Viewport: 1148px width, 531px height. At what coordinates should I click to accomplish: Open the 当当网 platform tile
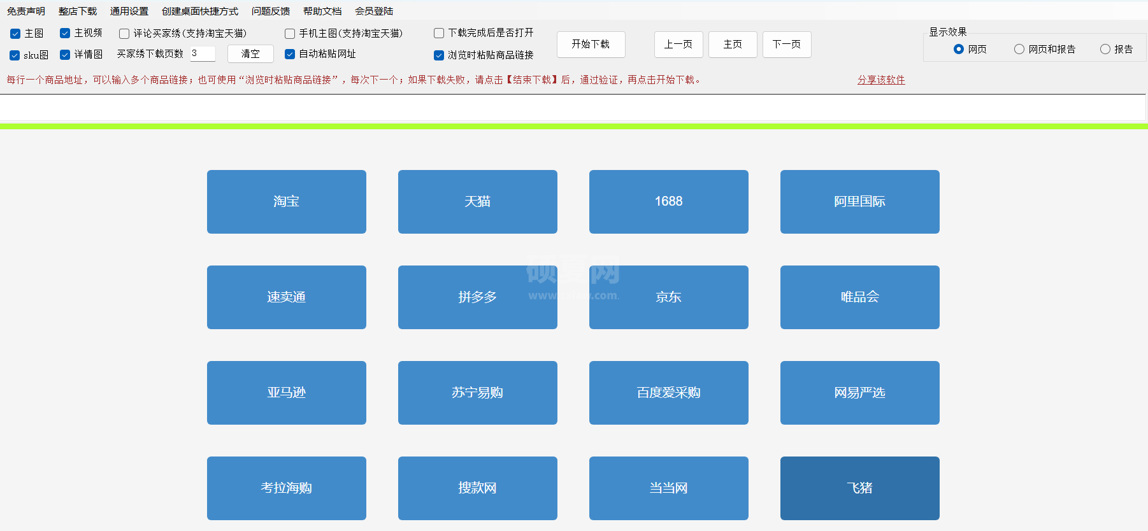click(x=669, y=488)
